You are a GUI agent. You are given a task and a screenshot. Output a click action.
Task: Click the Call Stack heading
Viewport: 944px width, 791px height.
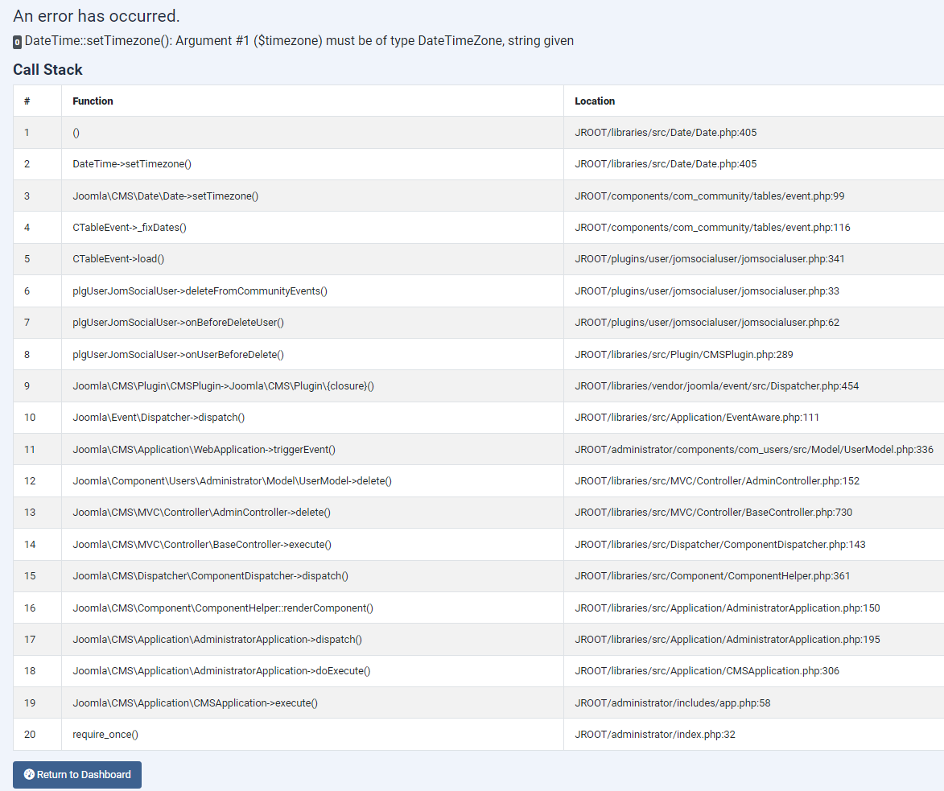point(47,70)
